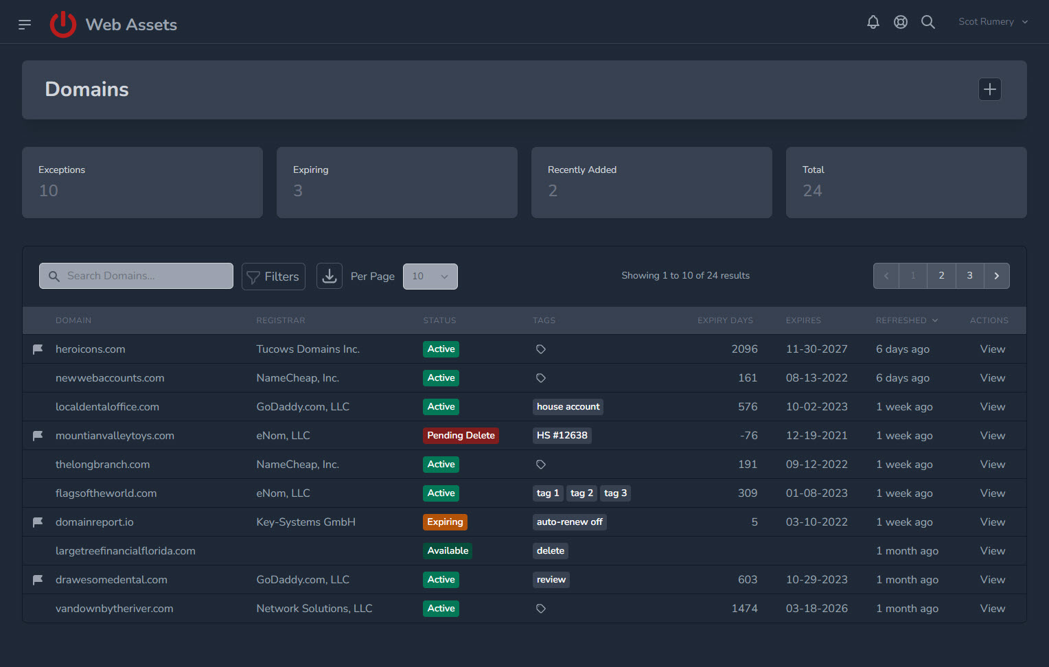Click the tag icon on vandownbytheriver.com row
This screenshot has height=667, width=1049.
pos(541,608)
